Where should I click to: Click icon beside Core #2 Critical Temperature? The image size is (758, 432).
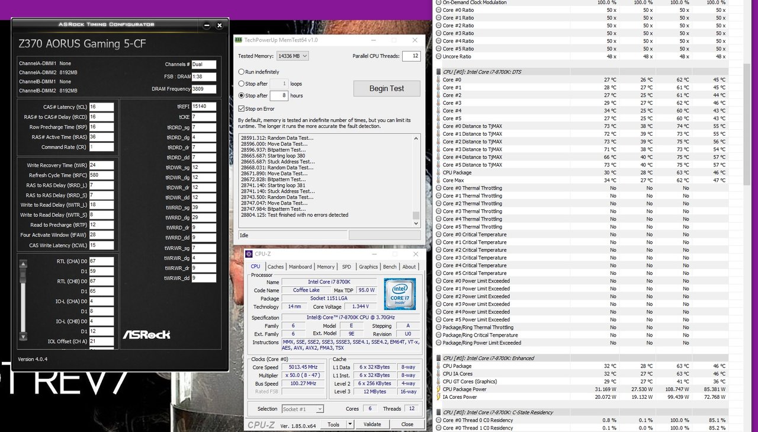click(438, 250)
